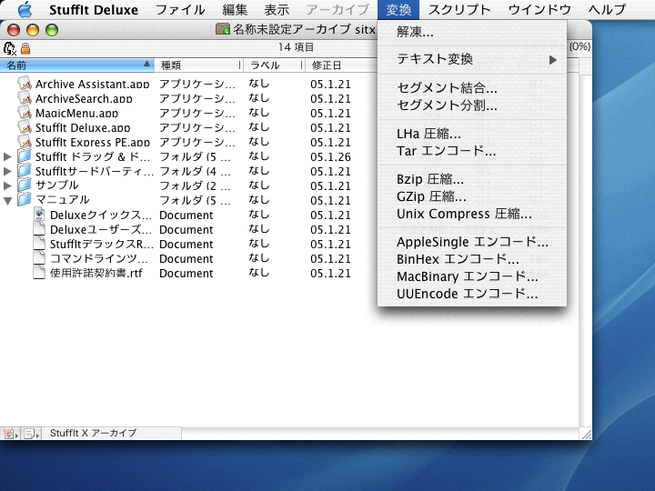Screen dimensions: 655x491
Task: Click the vertical scrollbar of archive window
Action: point(585,250)
